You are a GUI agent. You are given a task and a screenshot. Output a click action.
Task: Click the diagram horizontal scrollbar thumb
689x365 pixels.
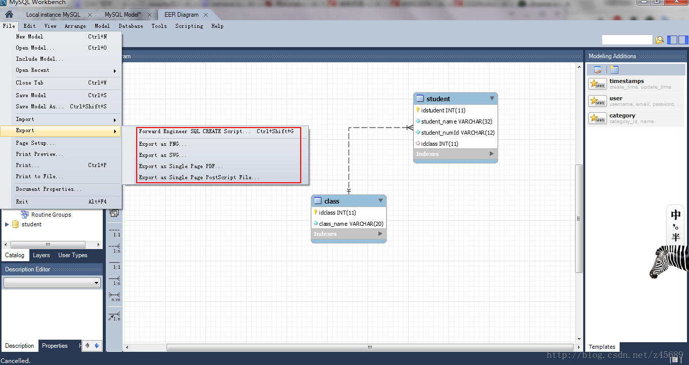370,348
